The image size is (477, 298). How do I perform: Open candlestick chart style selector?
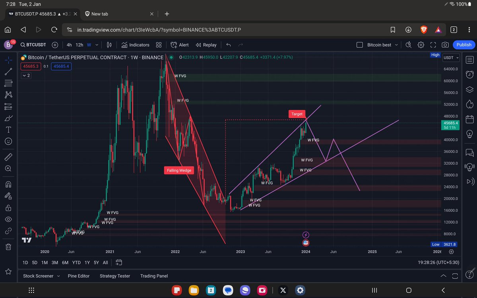[x=109, y=45]
